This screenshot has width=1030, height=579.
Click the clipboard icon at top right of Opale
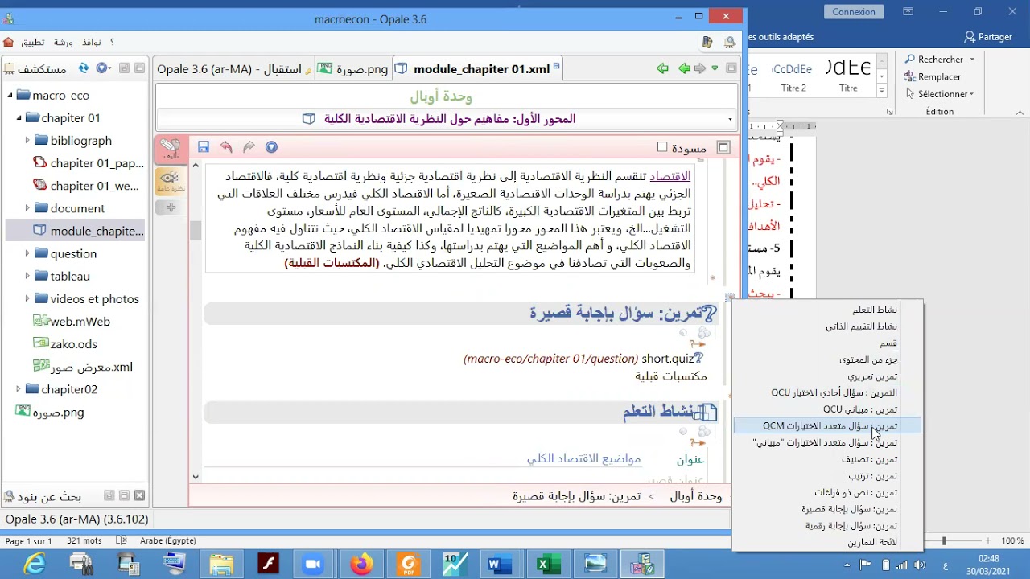point(707,42)
